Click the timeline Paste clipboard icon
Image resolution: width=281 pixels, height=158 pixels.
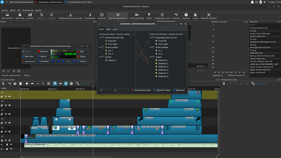coord(20,83)
